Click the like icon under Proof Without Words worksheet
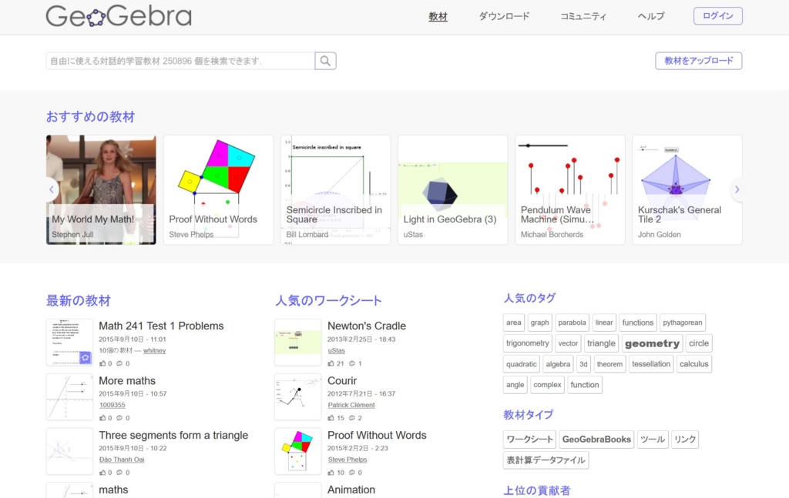The image size is (789, 498). tap(331, 473)
